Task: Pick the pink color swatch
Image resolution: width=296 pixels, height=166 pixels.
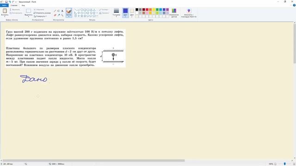Action: (x=147, y=13)
